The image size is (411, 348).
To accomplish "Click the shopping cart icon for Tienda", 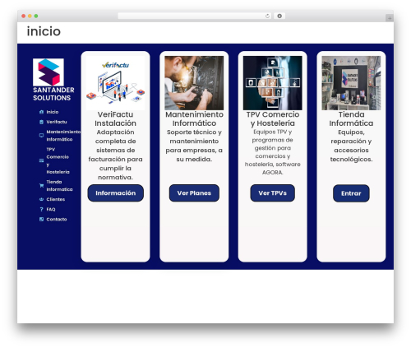I will pos(41,186).
